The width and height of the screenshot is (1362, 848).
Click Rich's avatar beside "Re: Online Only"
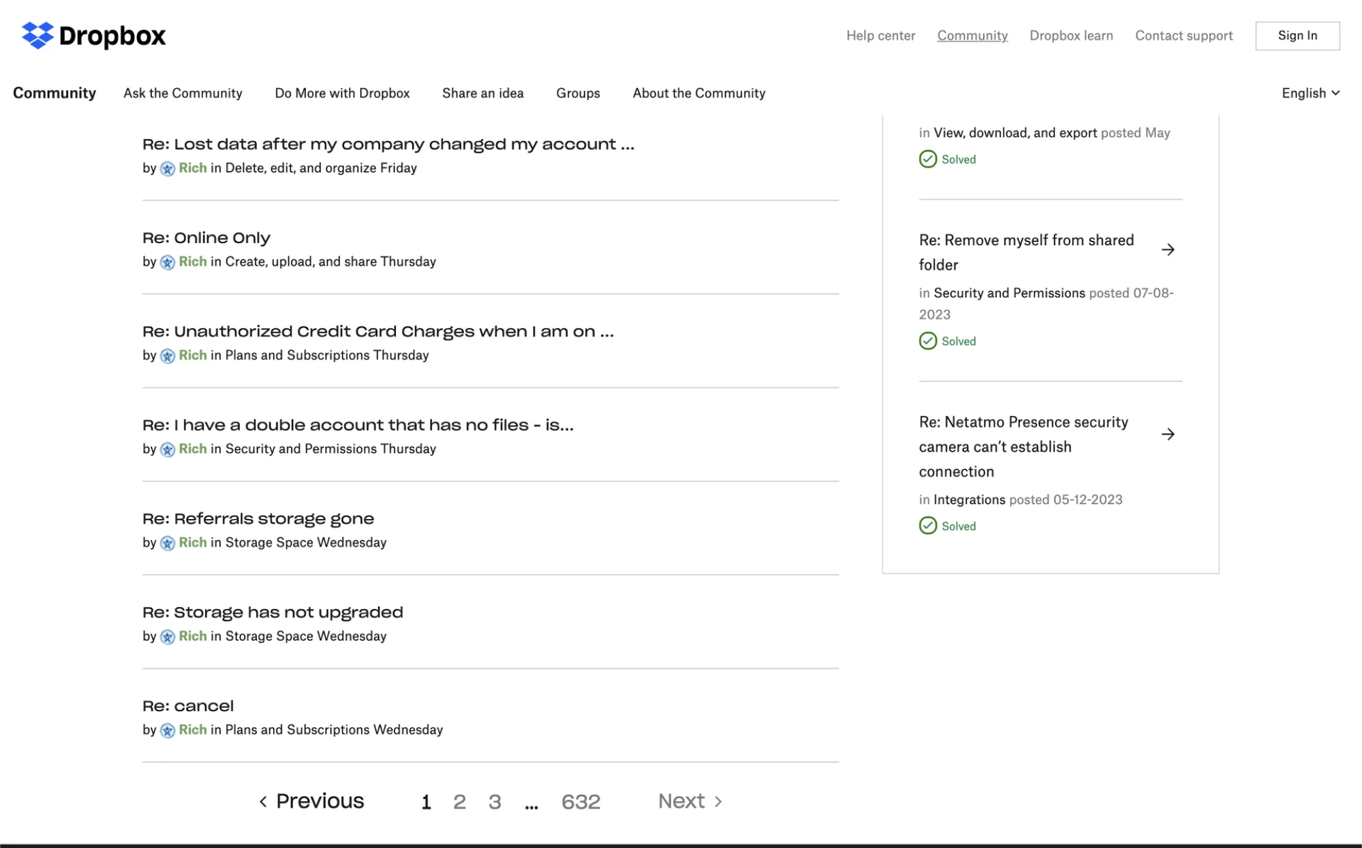pos(168,262)
